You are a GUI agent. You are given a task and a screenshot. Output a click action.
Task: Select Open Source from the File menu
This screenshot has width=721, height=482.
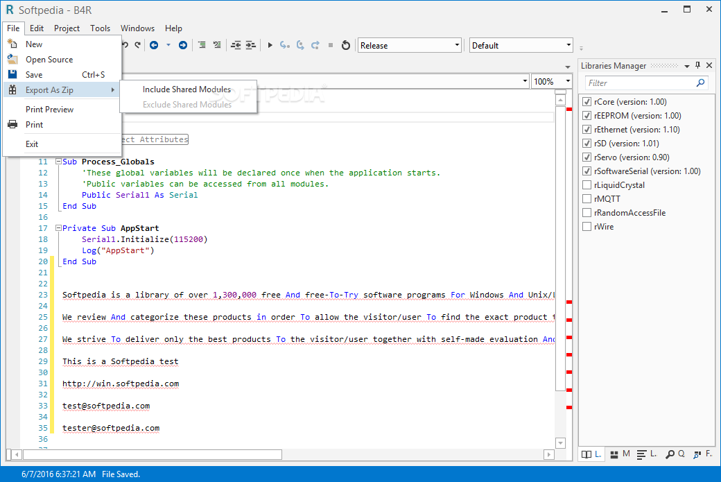point(62,60)
